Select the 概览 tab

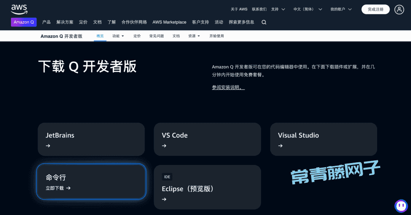100,36
